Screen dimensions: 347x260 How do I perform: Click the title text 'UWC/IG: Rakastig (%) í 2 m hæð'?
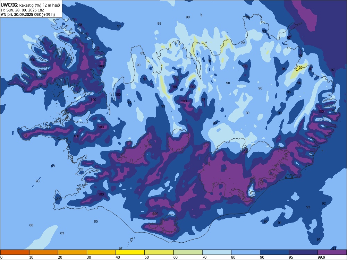(30, 5)
